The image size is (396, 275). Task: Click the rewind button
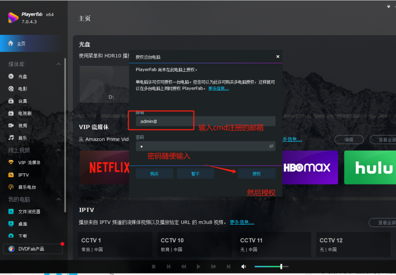[184, 267]
